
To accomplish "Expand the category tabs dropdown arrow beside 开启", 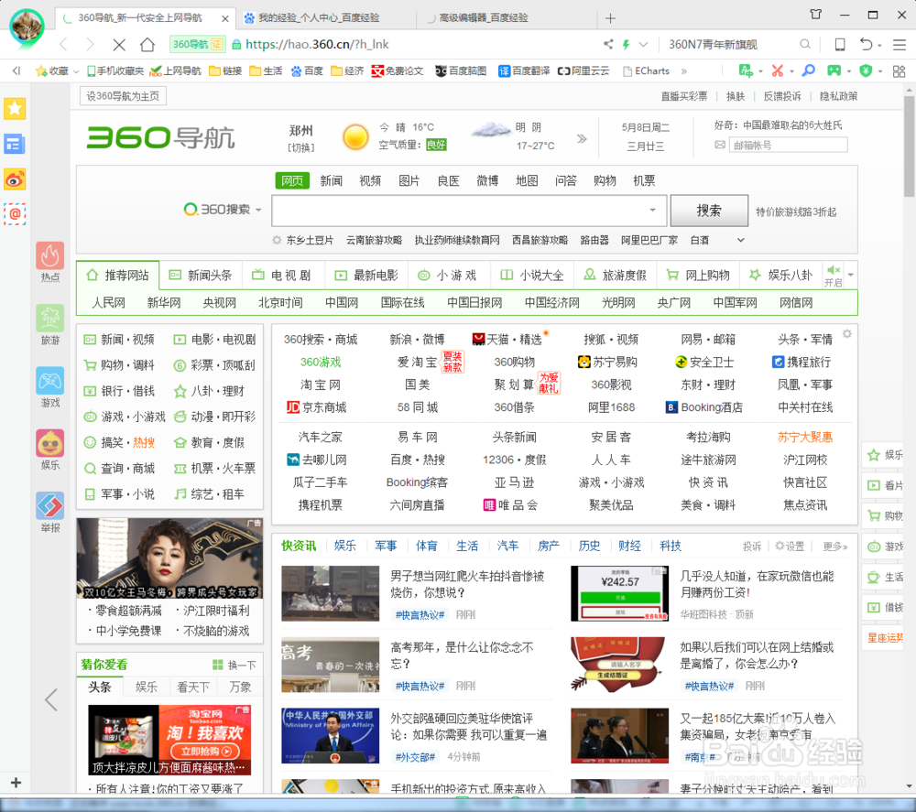I will tap(851, 275).
